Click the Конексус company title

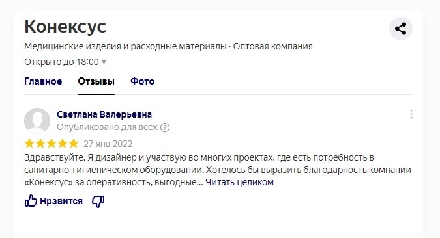[x=65, y=27]
